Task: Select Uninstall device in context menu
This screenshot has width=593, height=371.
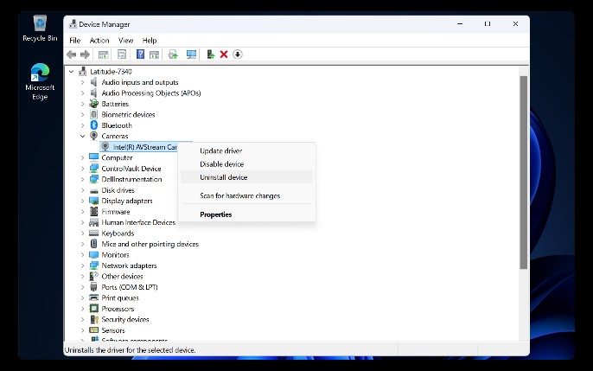Action: [246, 177]
